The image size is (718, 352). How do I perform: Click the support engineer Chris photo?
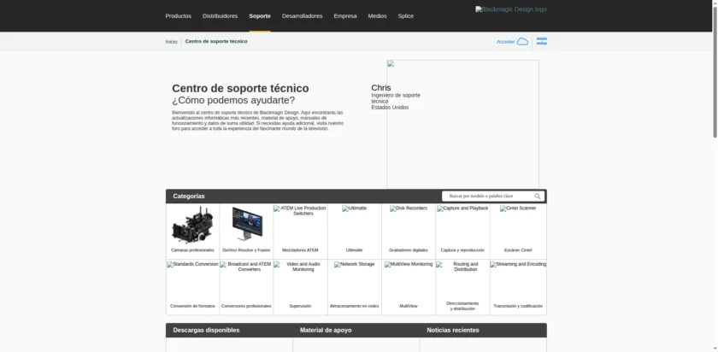[x=462, y=124]
